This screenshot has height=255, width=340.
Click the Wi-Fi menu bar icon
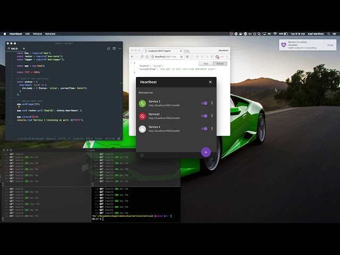pos(275,34)
